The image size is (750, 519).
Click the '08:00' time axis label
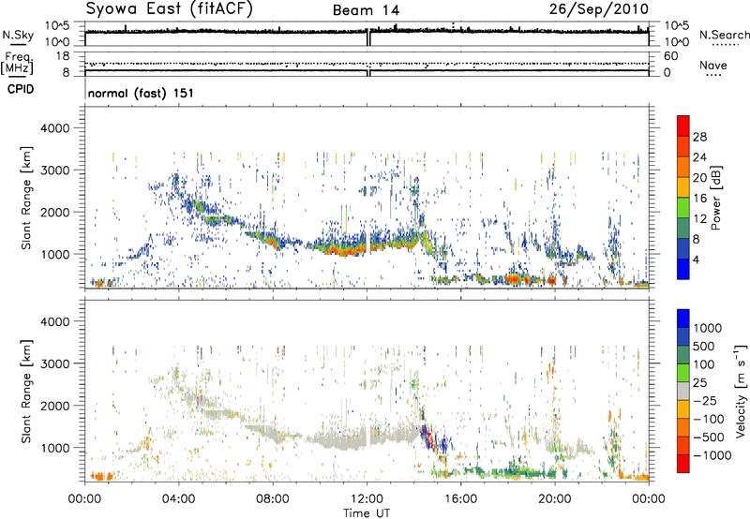click(273, 499)
